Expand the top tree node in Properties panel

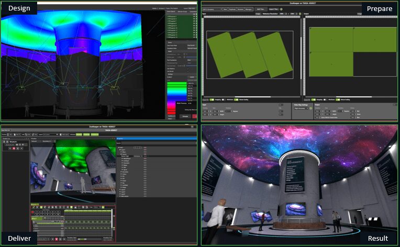click(119, 148)
